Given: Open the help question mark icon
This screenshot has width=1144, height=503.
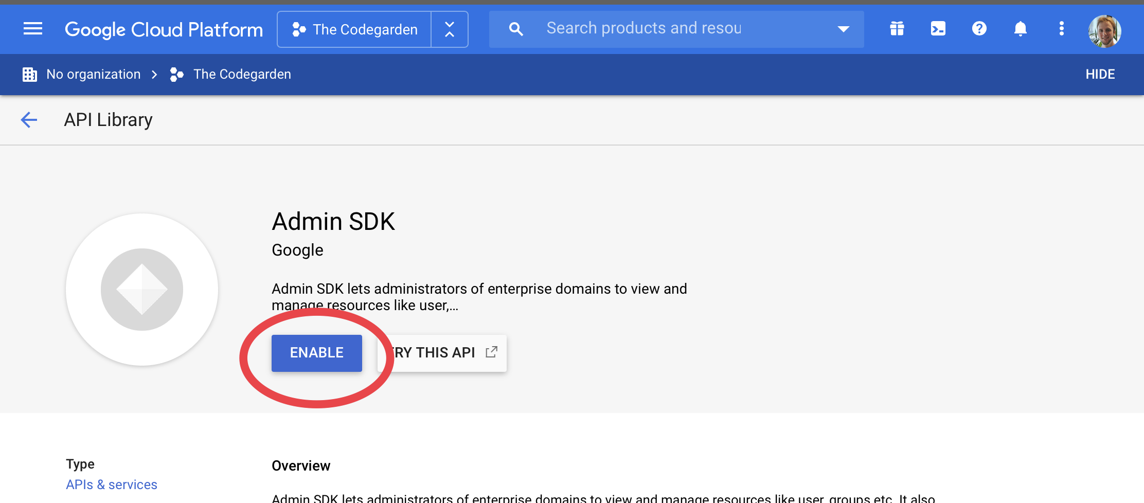Looking at the screenshot, I should pos(979,29).
